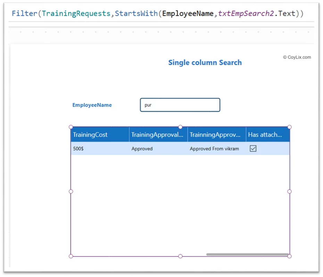Click the EmployeeName label
This screenshot has width=323, height=277.
click(92, 105)
